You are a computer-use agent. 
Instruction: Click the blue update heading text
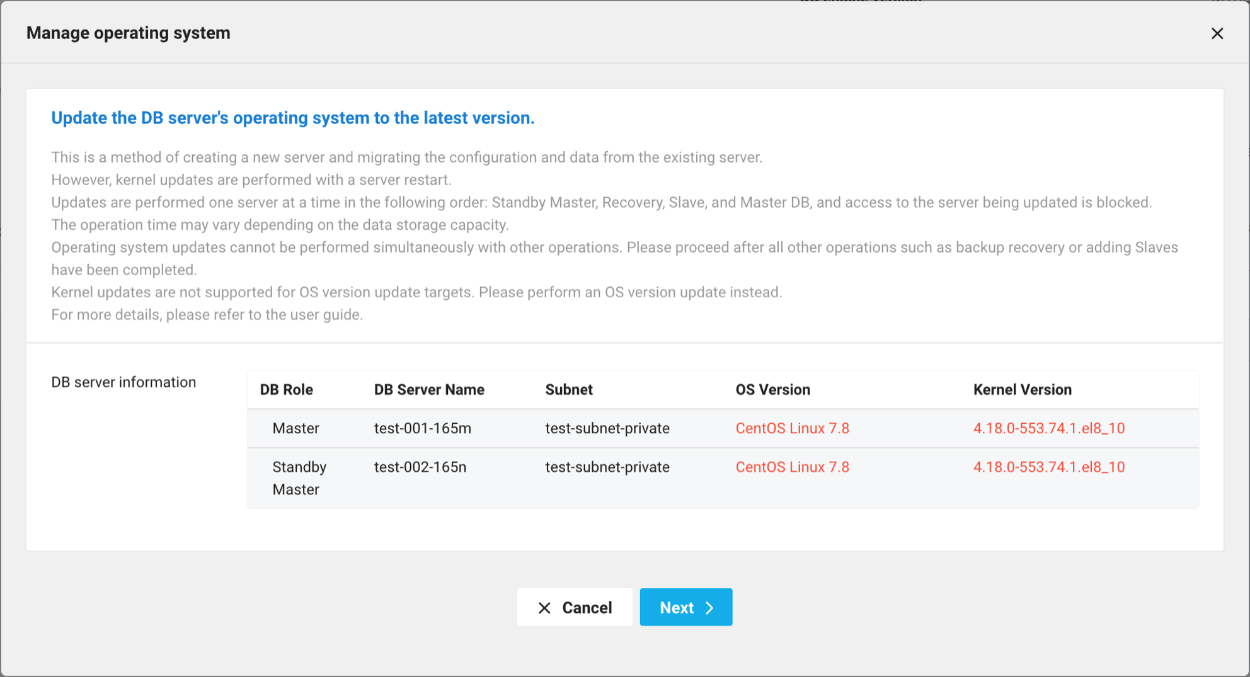(293, 118)
